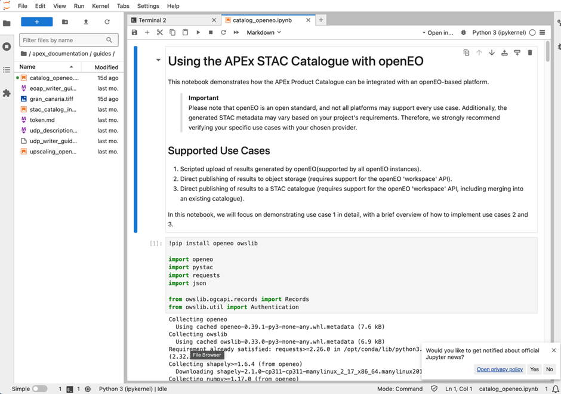Restart kernel and run all cells

click(x=236, y=33)
